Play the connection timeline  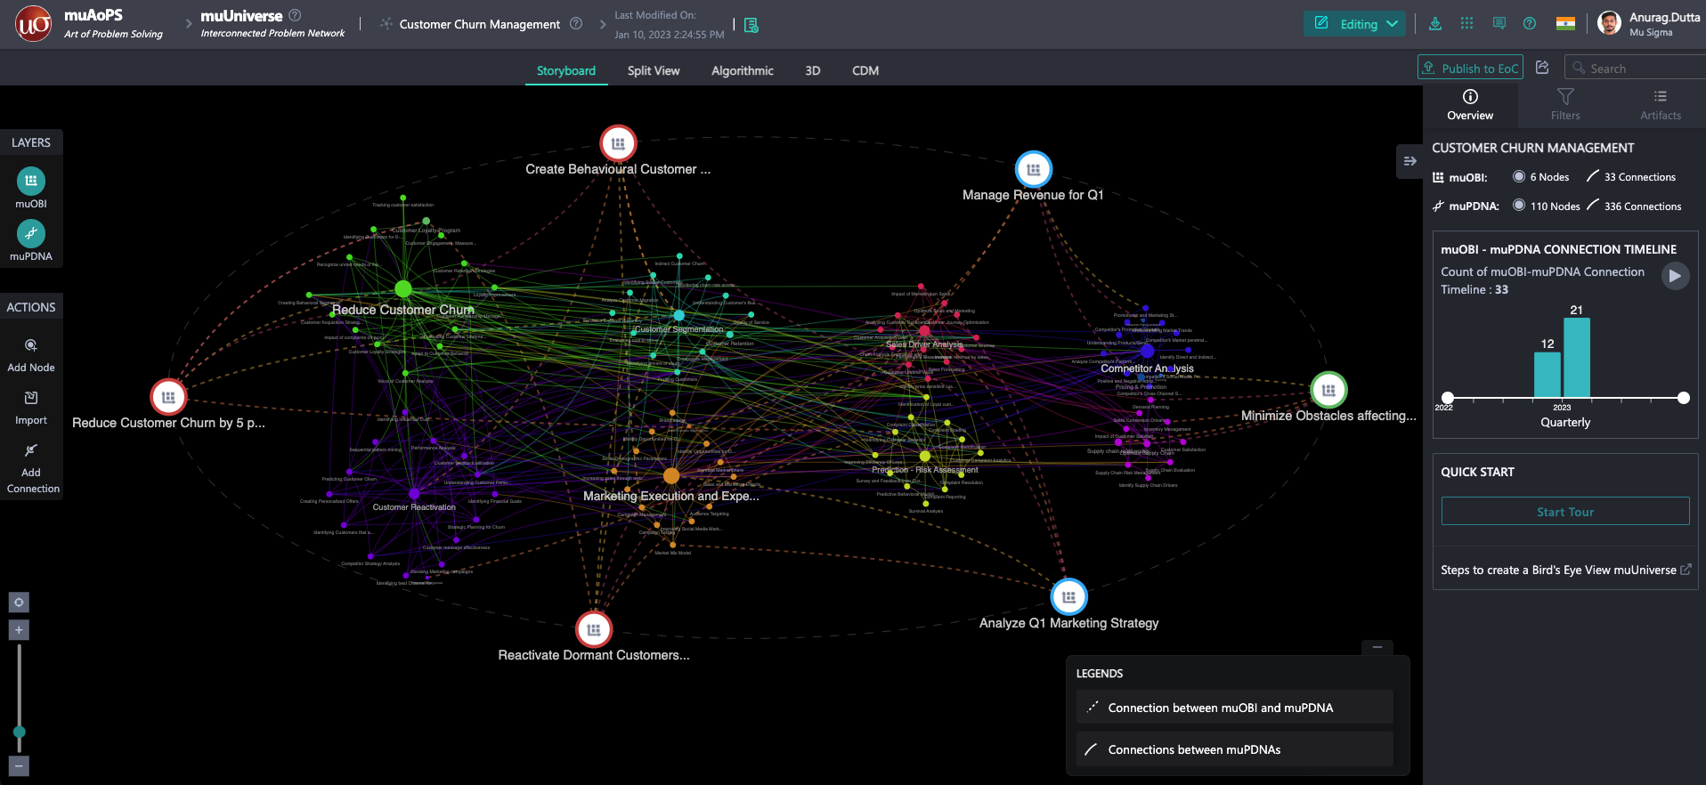pos(1675,276)
